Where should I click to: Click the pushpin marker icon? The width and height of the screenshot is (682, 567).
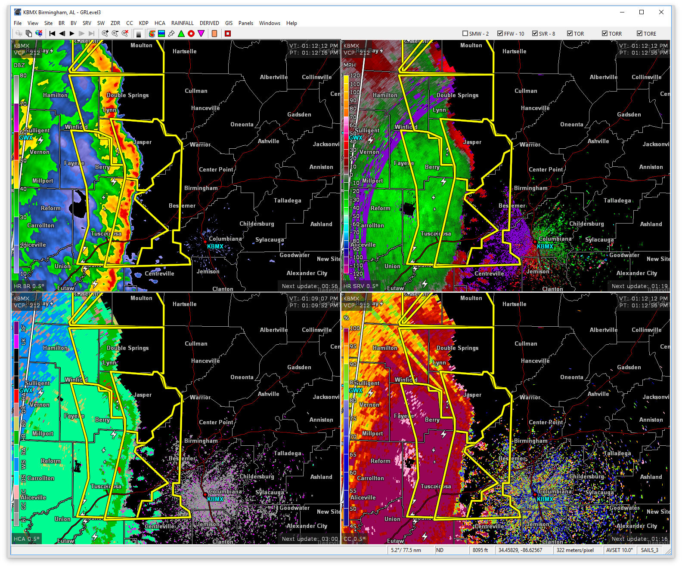(171, 34)
